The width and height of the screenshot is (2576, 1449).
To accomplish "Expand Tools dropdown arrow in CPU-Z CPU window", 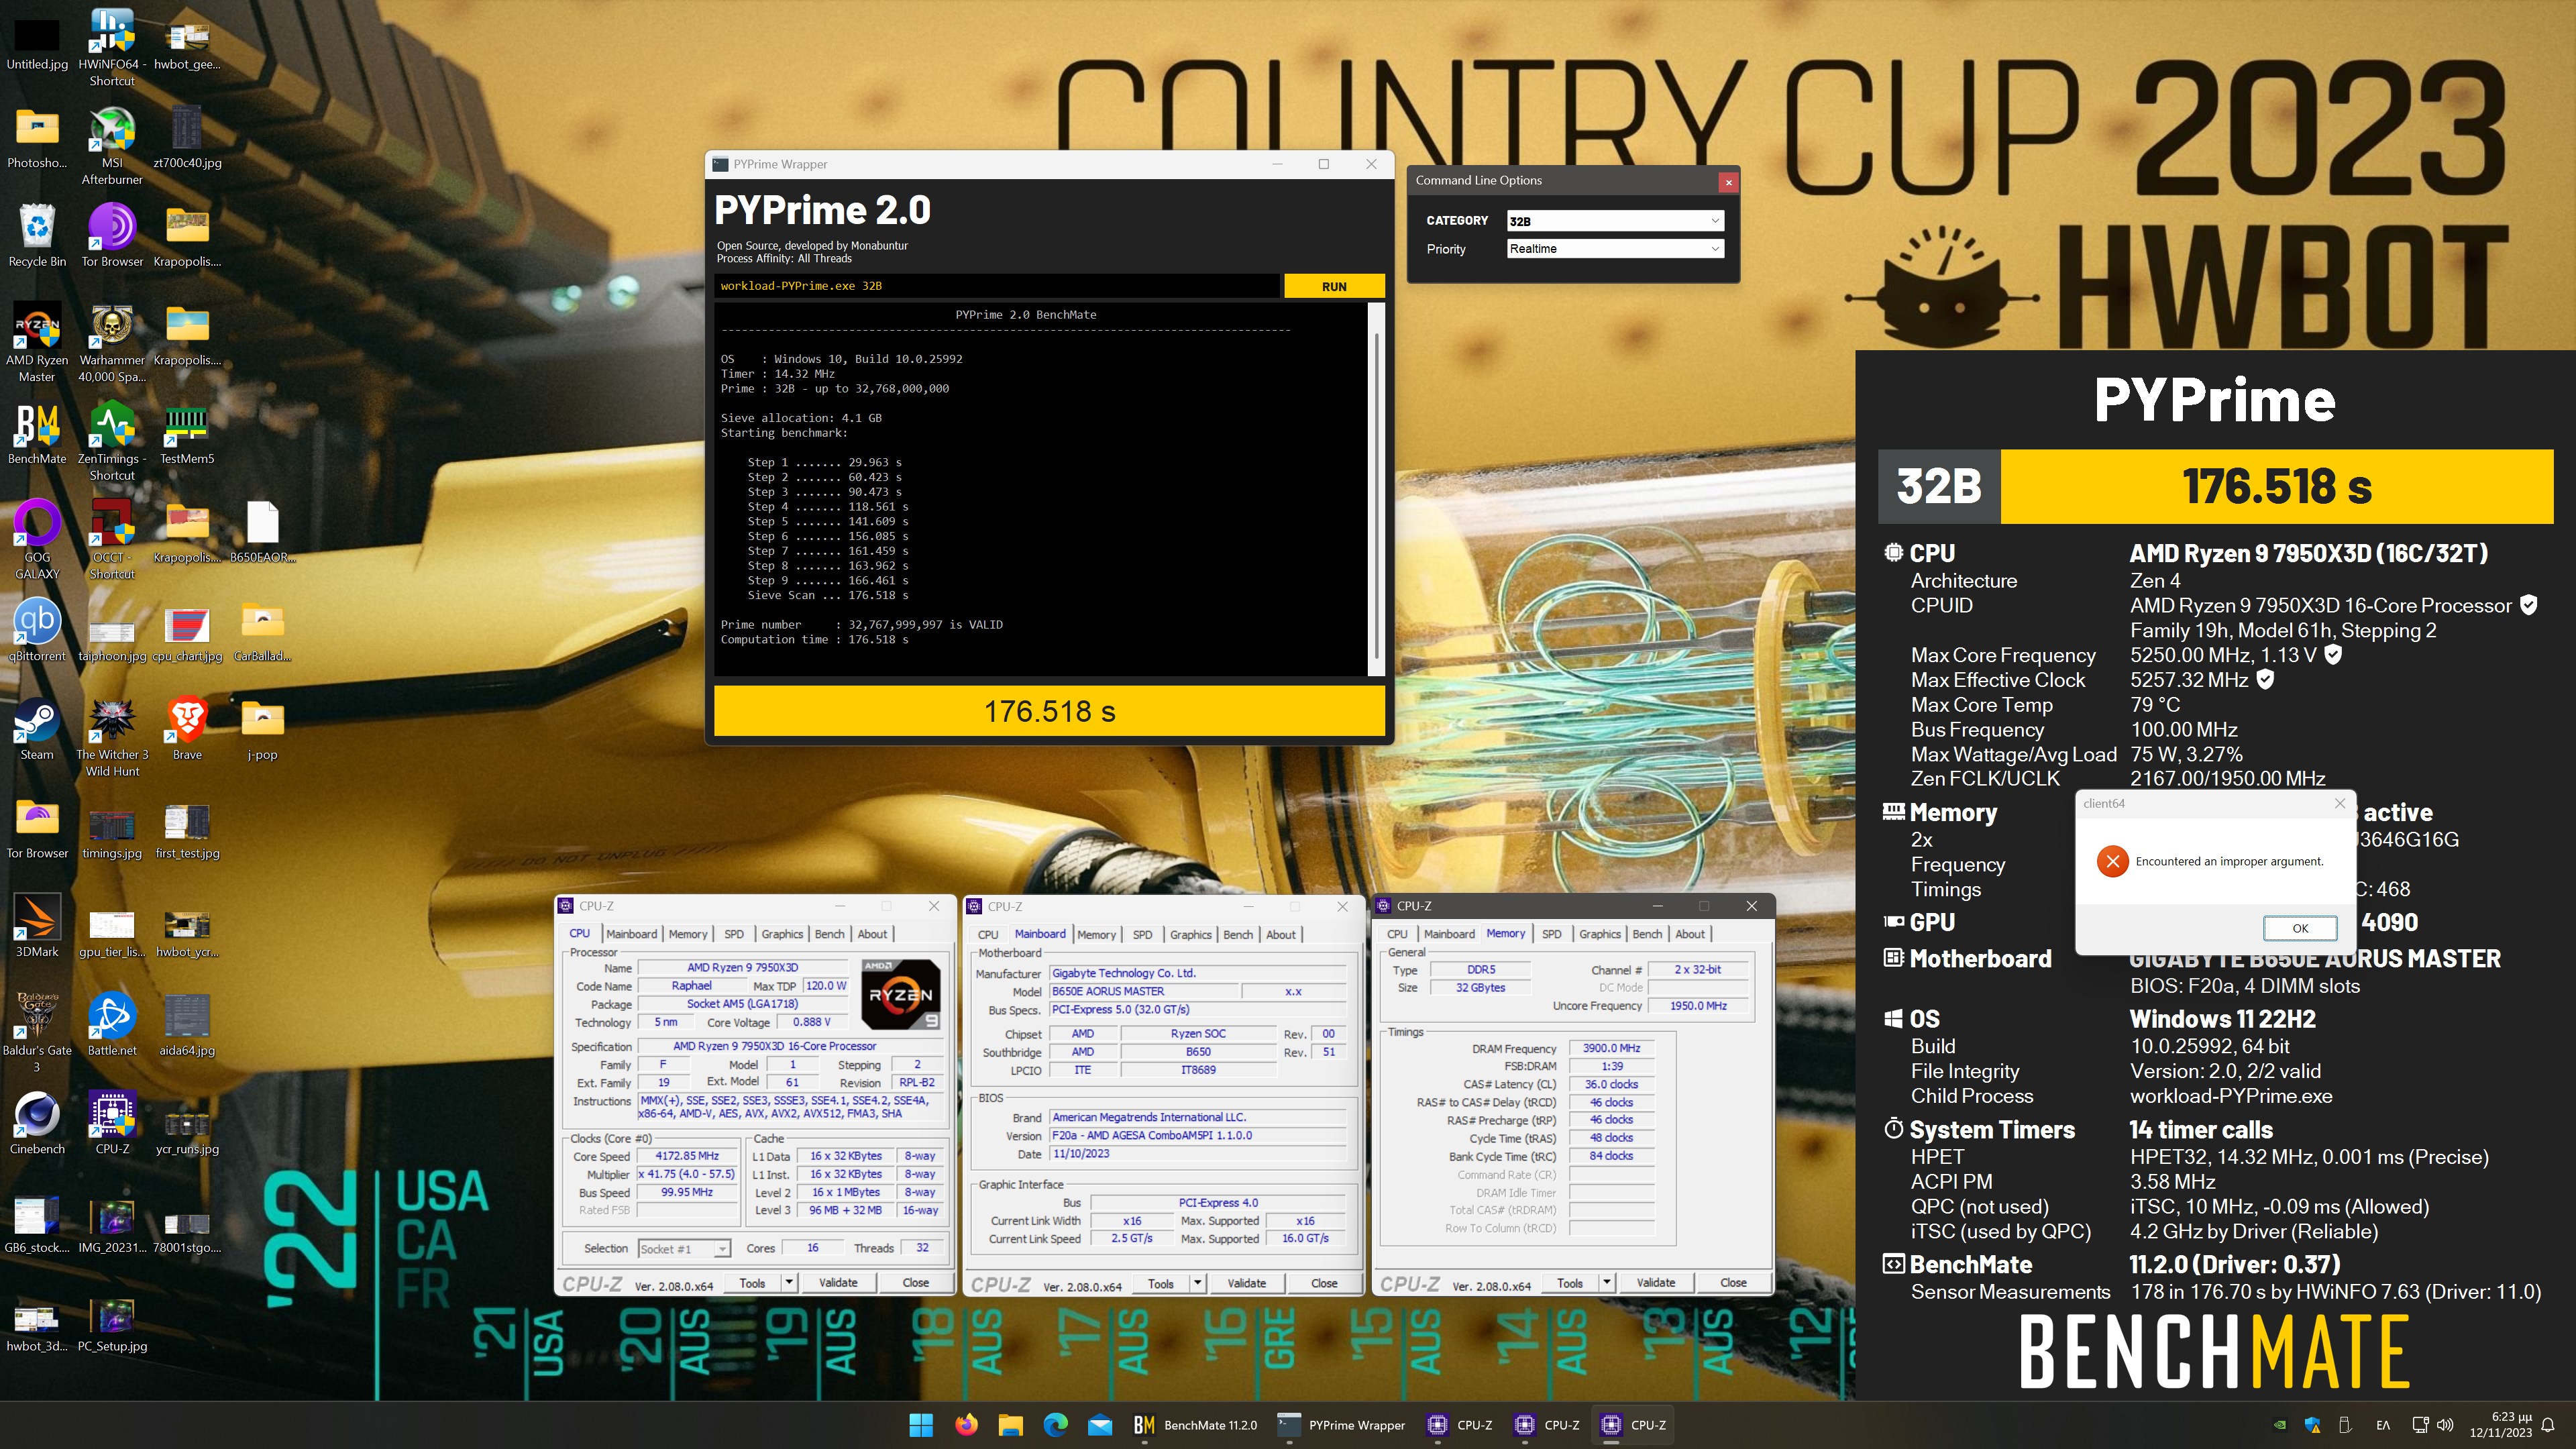I will click(789, 1283).
